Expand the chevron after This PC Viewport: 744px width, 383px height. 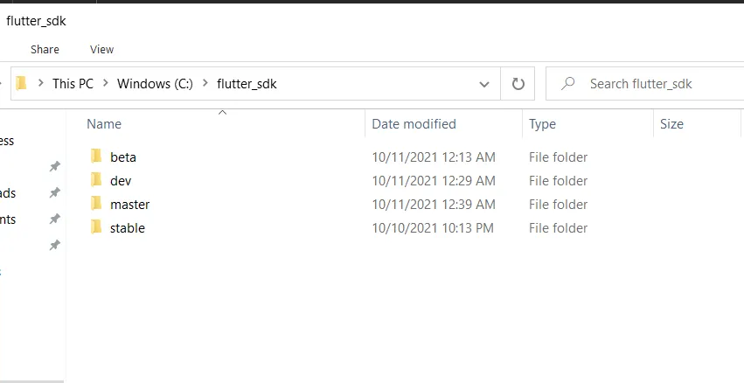click(105, 84)
